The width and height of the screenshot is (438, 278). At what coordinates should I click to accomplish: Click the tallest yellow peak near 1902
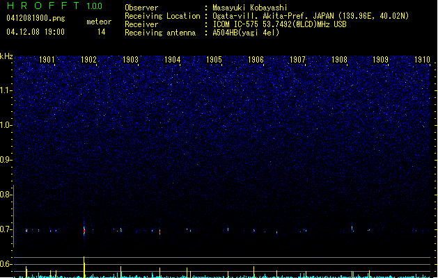[84, 267]
